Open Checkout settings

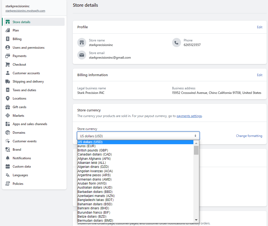(x=34, y=65)
